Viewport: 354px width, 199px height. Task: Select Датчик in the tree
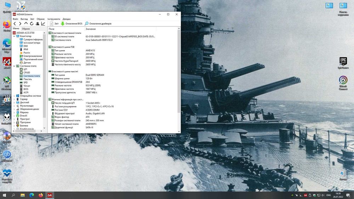click(x=27, y=63)
